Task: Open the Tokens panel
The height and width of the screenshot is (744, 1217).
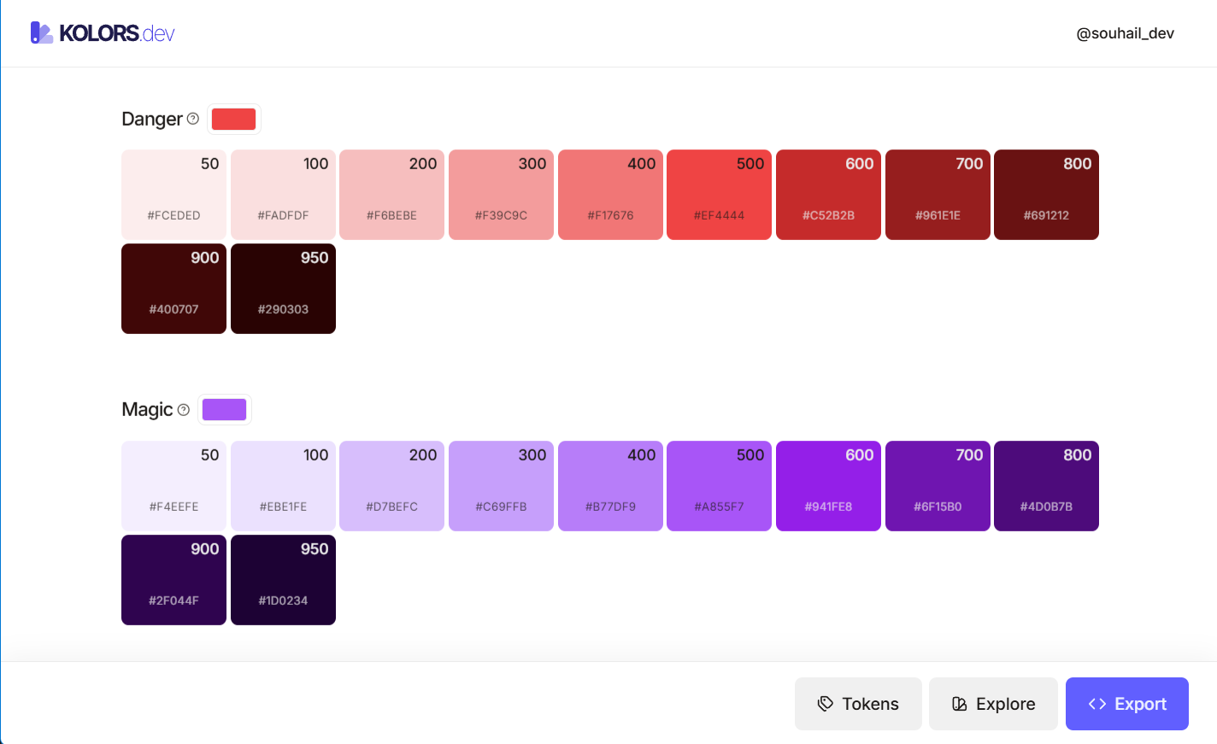Action: tap(858, 704)
